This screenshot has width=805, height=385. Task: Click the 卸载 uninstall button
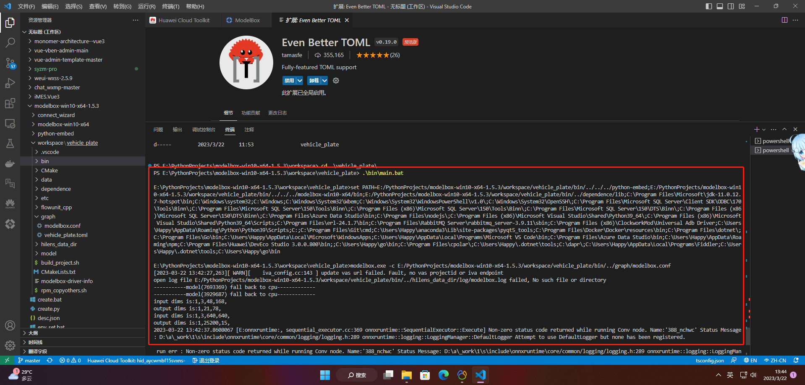(314, 81)
